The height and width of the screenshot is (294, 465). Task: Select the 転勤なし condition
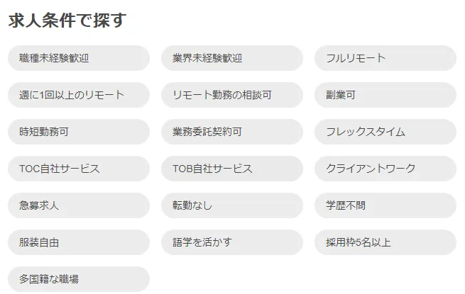(232, 205)
